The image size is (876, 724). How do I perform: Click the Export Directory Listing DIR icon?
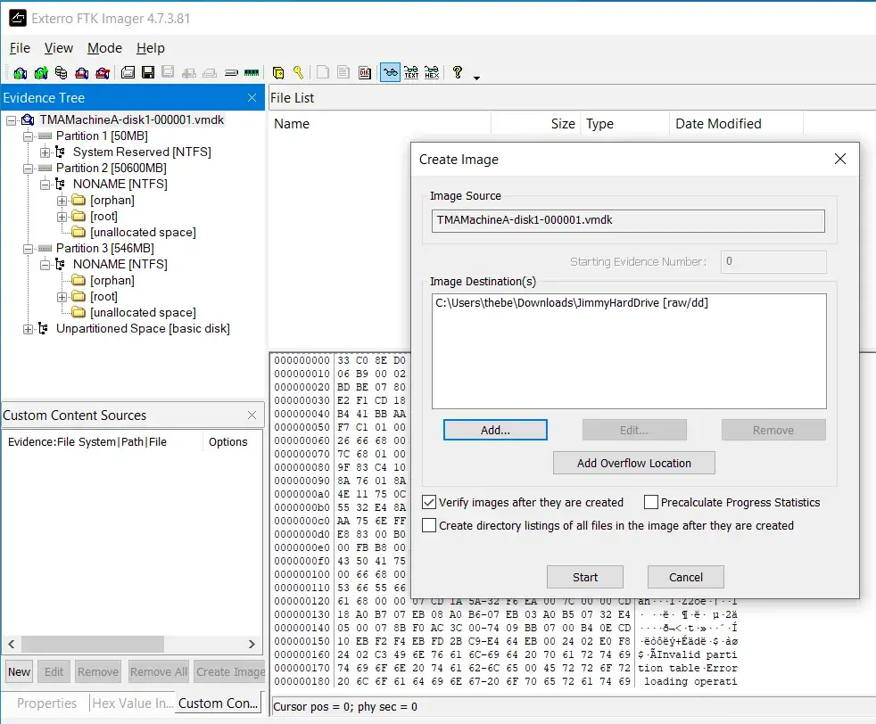[365, 73]
